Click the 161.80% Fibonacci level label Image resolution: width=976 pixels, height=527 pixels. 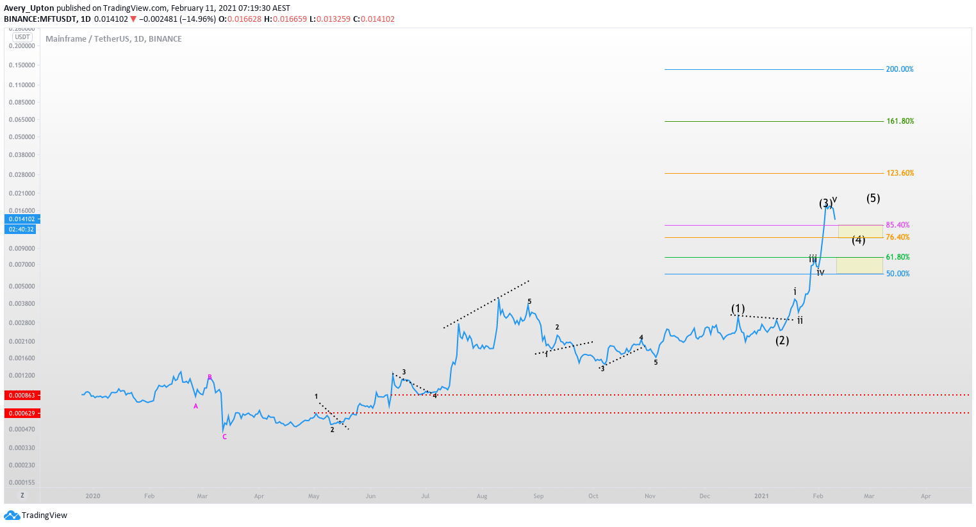[900, 121]
